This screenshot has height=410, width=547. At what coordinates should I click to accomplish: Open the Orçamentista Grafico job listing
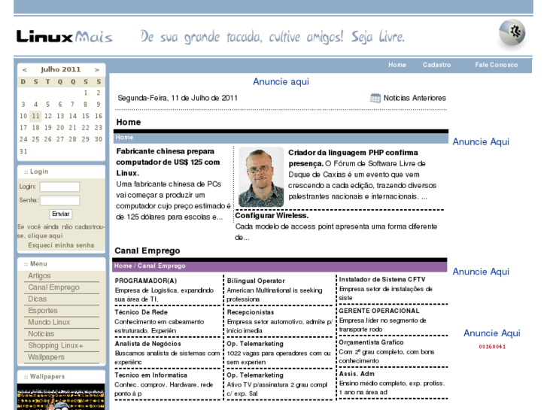(x=371, y=342)
